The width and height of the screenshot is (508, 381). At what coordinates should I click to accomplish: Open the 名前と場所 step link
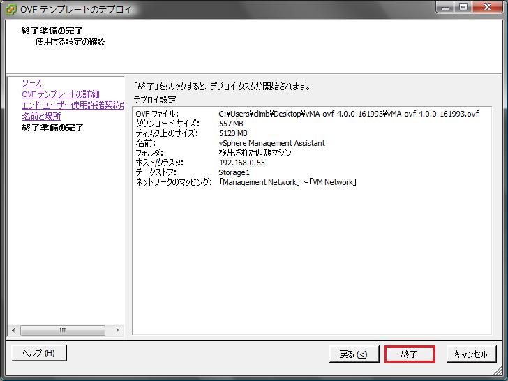pos(41,117)
